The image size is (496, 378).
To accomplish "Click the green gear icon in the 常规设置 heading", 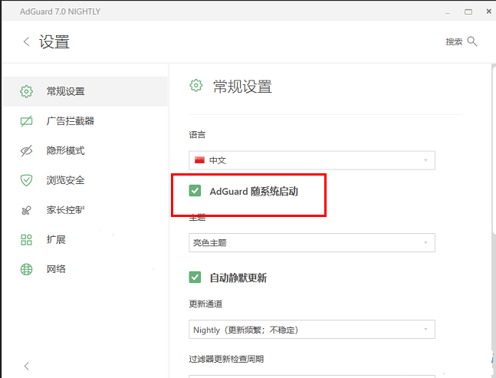I will point(196,86).
